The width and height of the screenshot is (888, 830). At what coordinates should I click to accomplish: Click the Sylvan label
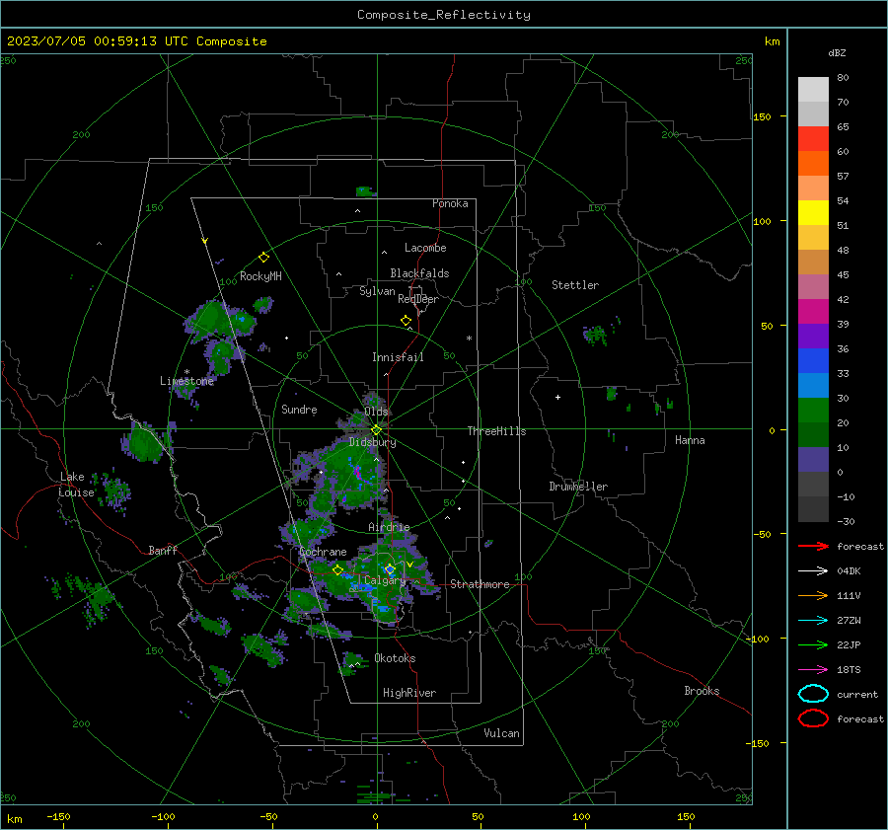coord(377,291)
